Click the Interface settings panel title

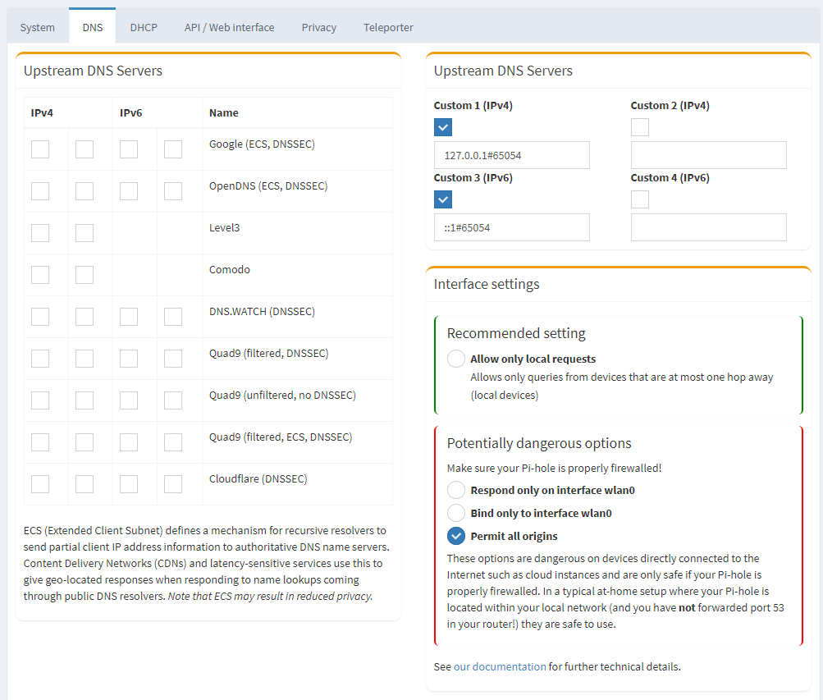[487, 284]
